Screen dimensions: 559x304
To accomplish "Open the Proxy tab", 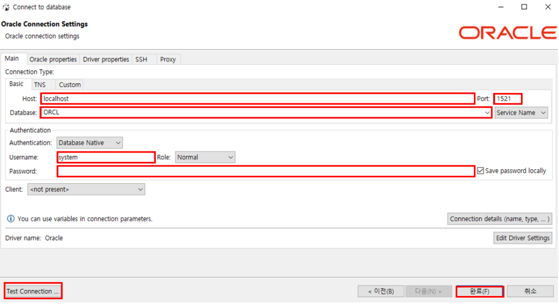I will pos(168,60).
